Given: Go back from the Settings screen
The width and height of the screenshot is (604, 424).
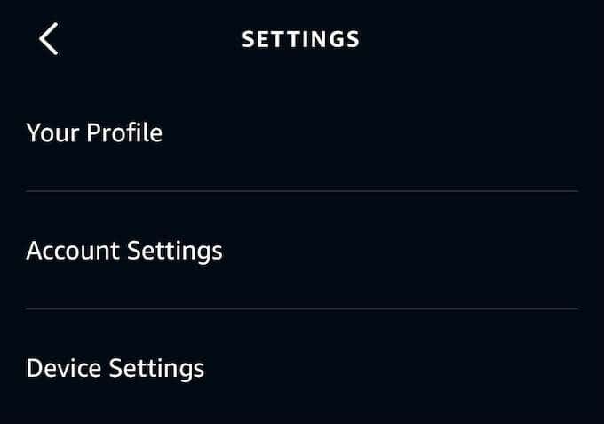Looking at the screenshot, I should pyautogui.click(x=49, y=39).
